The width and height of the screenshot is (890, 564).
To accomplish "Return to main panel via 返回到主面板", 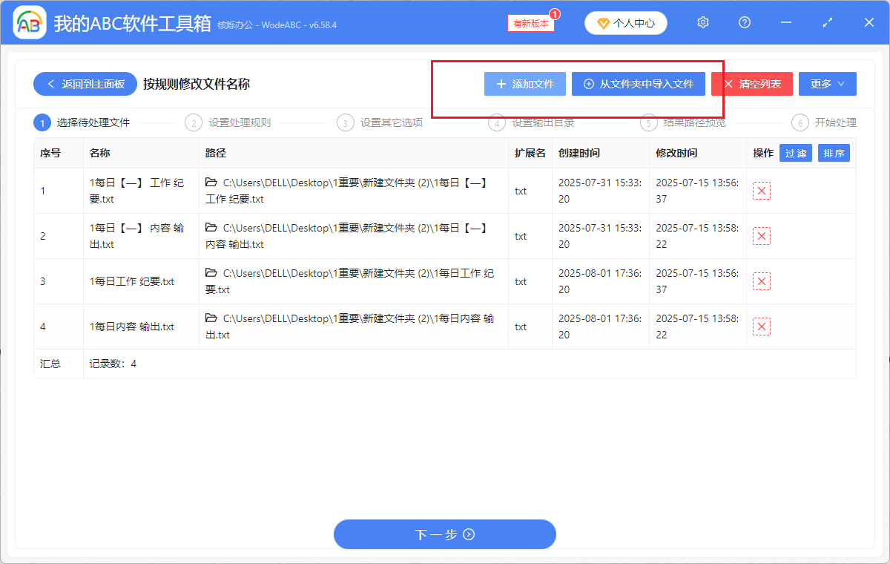I will pos(85,84).
